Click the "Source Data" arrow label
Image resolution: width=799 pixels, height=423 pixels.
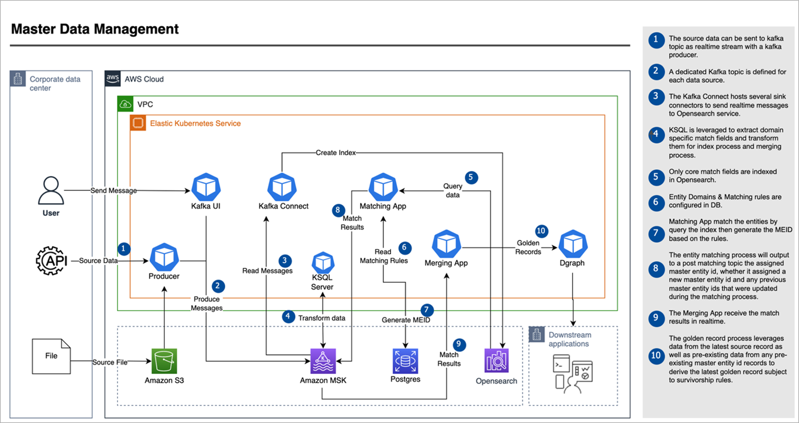click(x=98, y=260)
